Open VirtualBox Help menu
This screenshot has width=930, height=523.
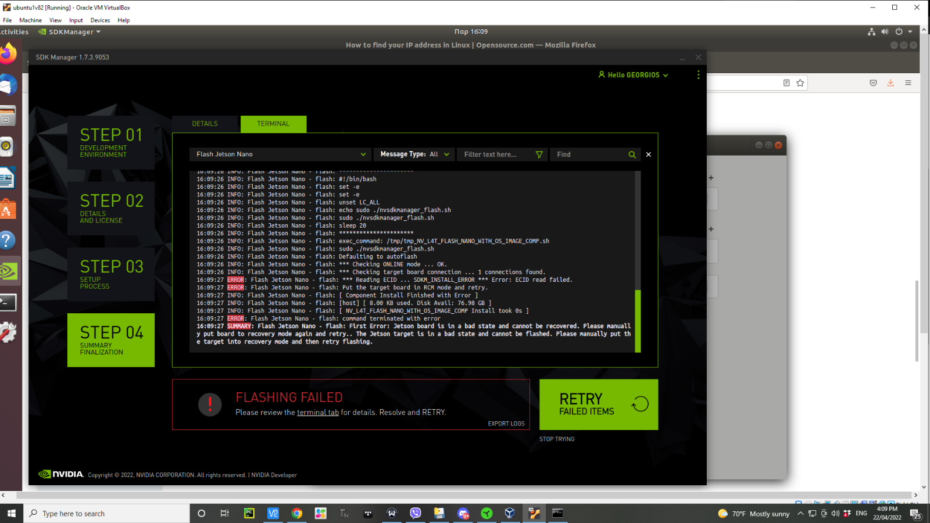(x=124, y=20)
